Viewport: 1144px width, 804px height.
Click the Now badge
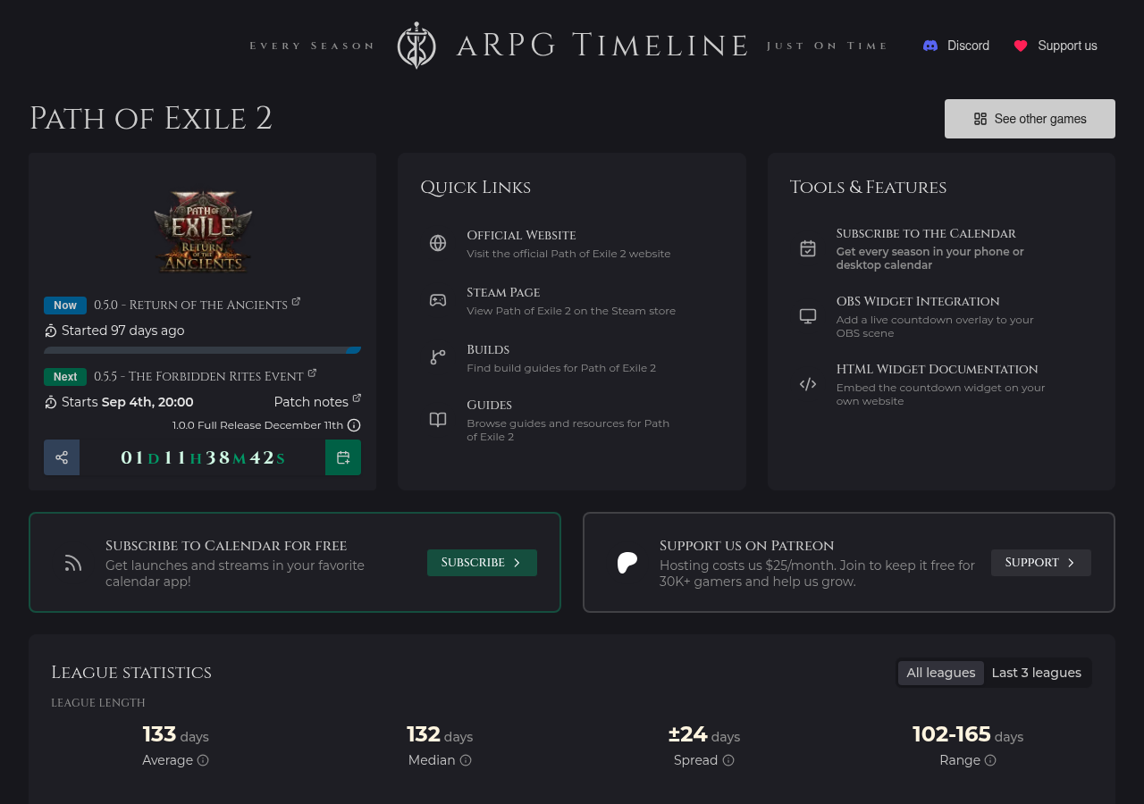(x=65, y=306)
